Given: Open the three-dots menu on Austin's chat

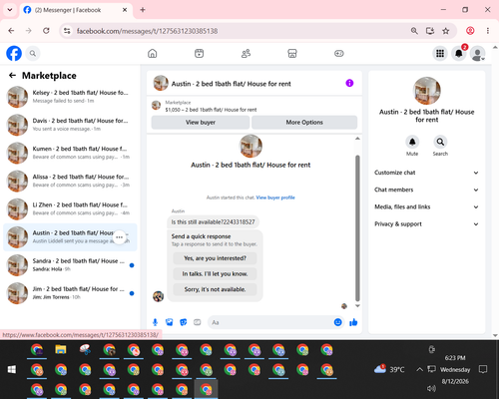Looking at the screenshot, I should 120,237.
